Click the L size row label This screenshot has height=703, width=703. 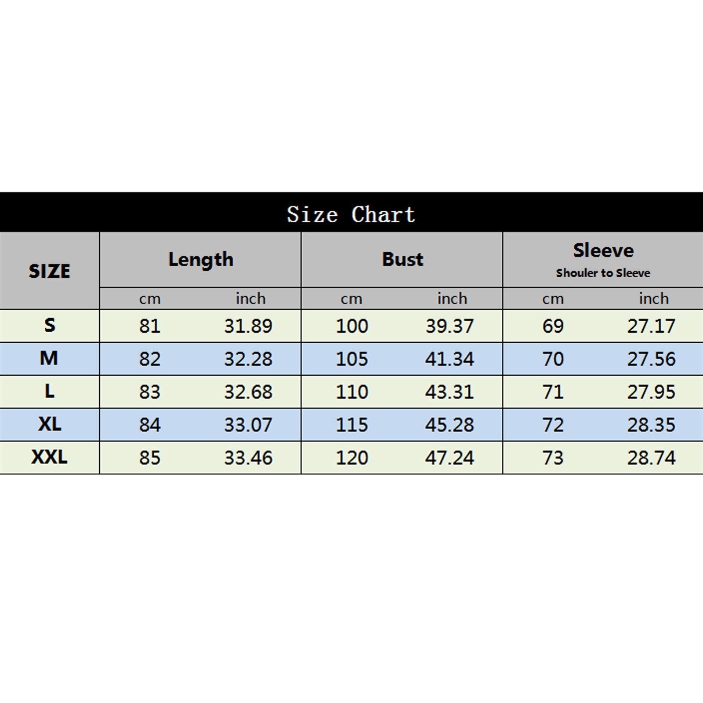50,391
